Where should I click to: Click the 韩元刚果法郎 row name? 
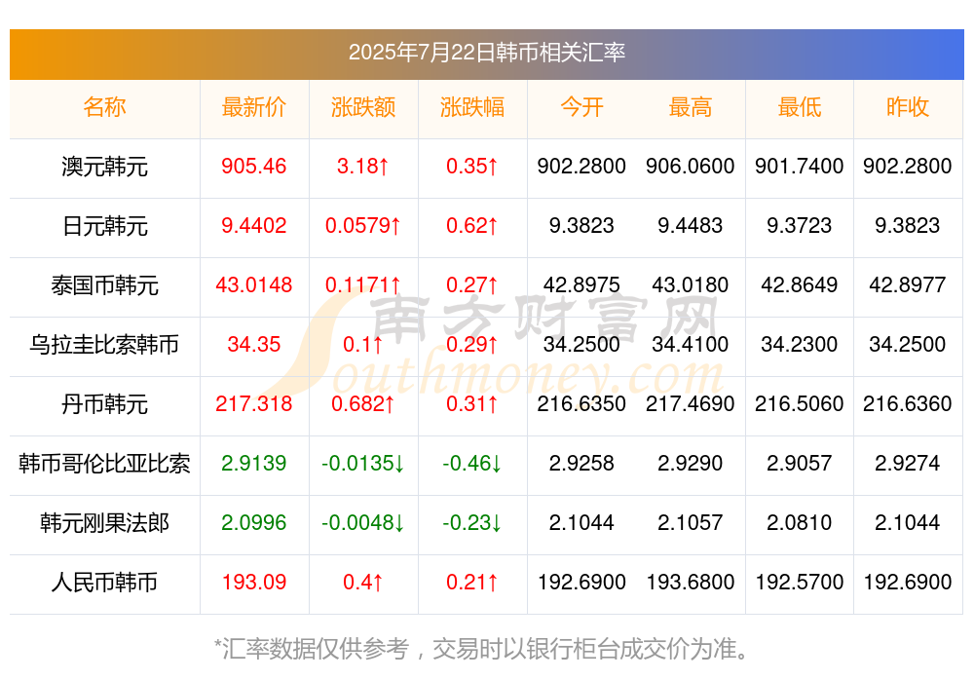point(104,523)
